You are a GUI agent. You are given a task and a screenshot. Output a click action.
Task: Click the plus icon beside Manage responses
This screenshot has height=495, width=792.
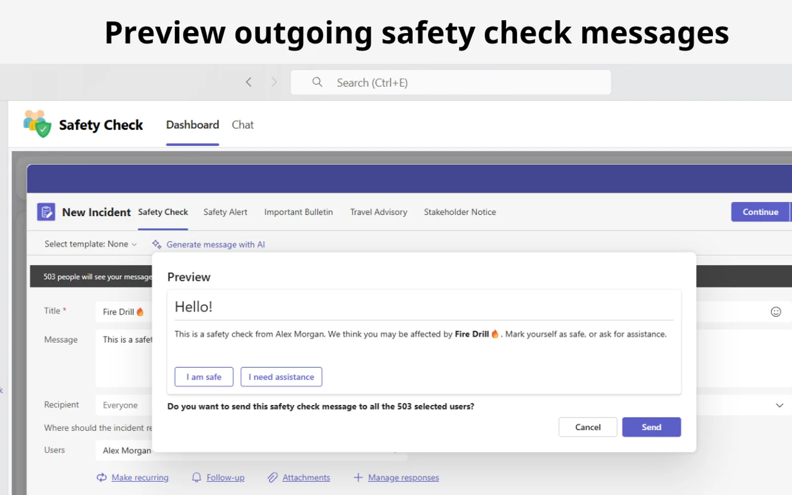(x=358, y=477)
